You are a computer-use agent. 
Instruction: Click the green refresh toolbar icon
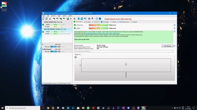pyautogui.click(x=46, y=19)
